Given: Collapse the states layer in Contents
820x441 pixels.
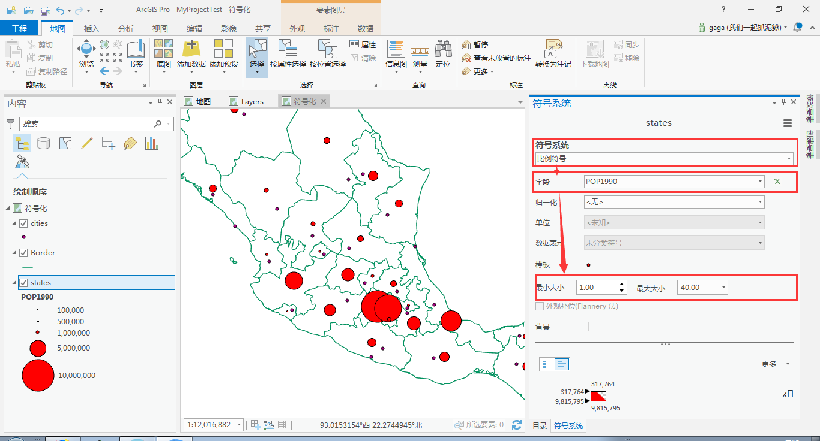Looking at the screenshot, I should [14, 283].
